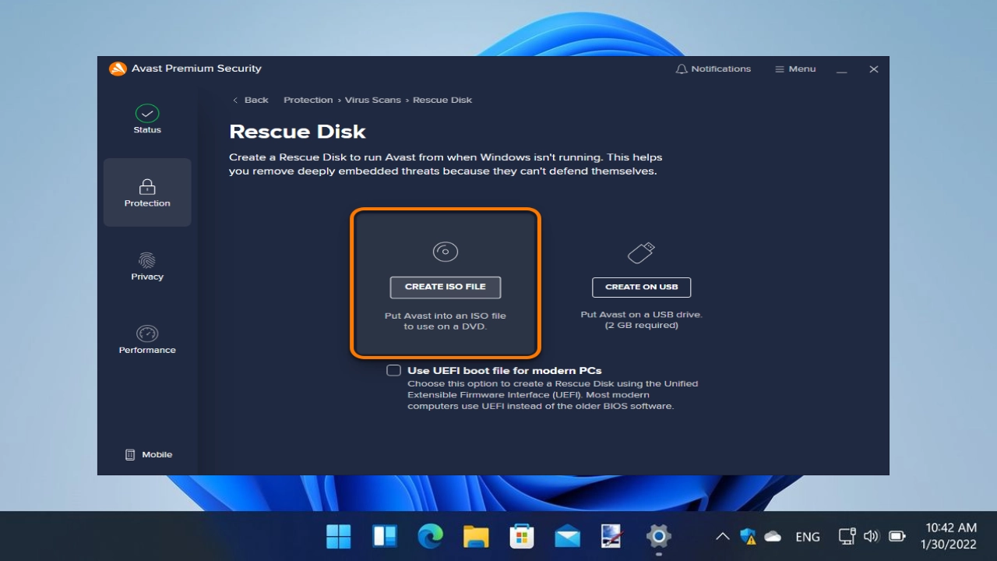This screenshot has height=561, width=997.
Task: Open the volume speaker tray icon
Action: 872,536
